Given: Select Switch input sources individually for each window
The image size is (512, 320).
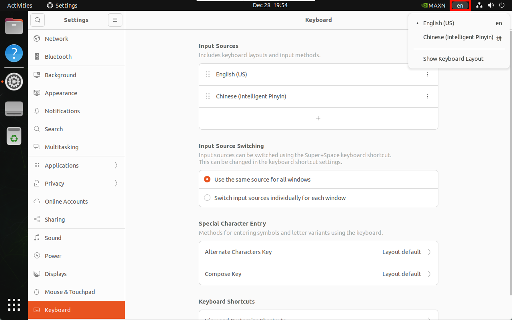Looking at the screenshot, I should pos(318,198).
